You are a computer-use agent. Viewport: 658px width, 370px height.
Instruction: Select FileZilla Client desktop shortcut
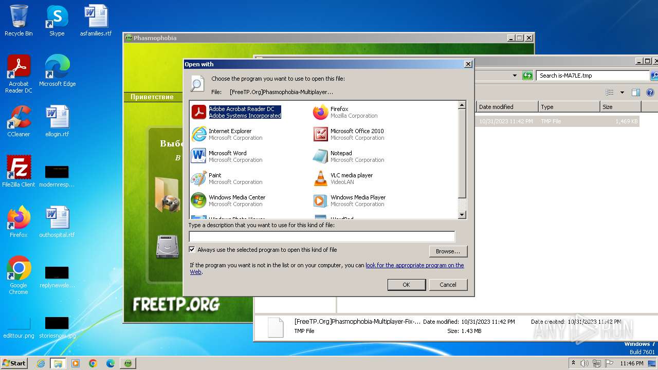[19, 171]
